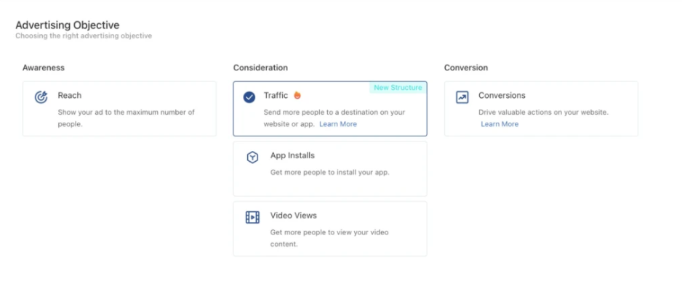Viewport: 682px width, 283px height.
Task: Click the Reach target icon
Action: (x=41, y=97)
